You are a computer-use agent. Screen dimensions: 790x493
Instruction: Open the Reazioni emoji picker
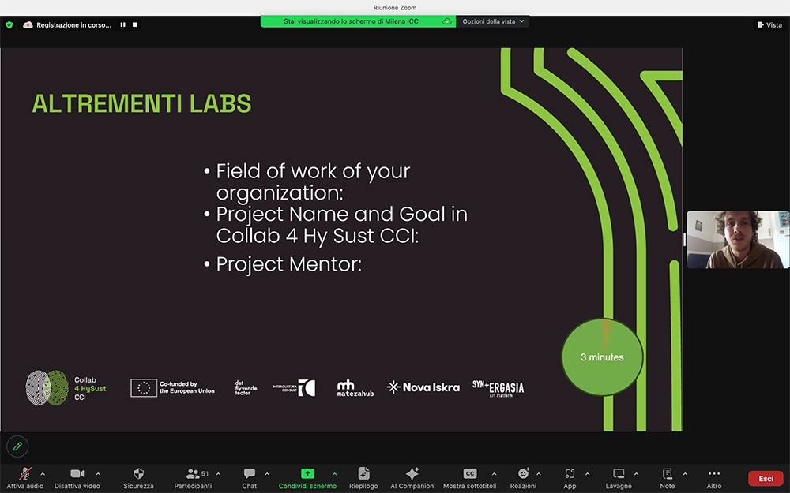(x=523, y=477)
